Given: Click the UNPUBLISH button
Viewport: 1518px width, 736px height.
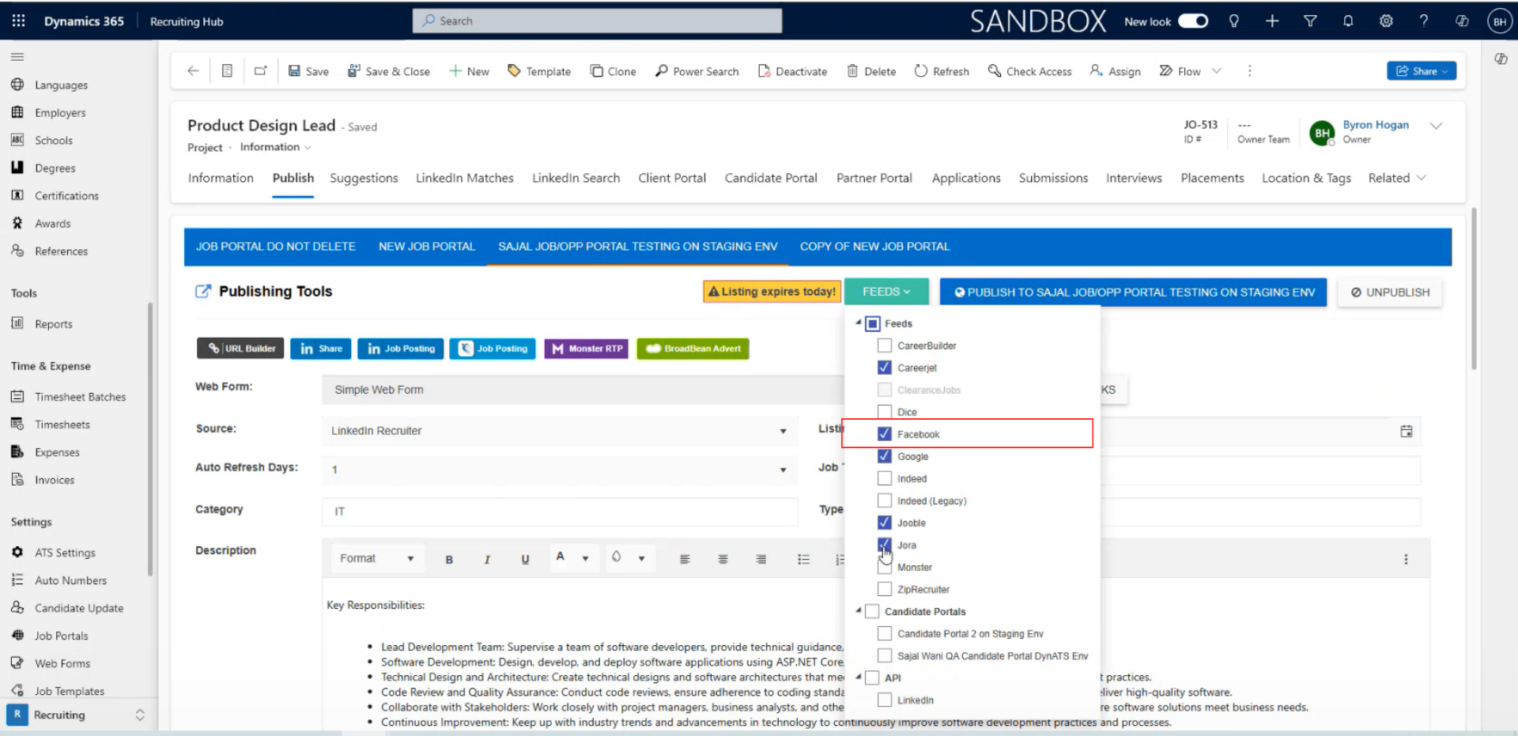Looking at the screenshot, I should (1390, 292).
